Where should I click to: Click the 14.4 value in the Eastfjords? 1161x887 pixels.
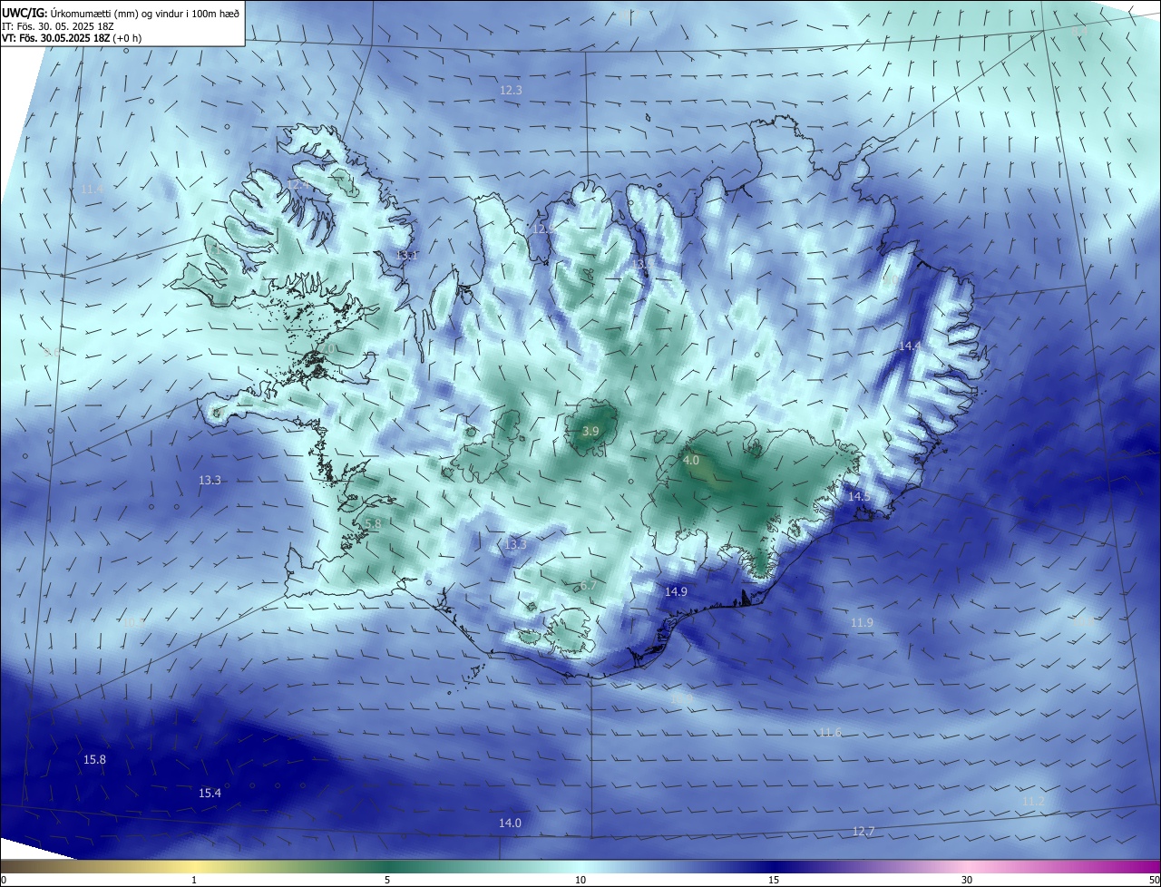(910, 346)
